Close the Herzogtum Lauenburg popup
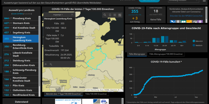The image size is (209, 104). coord(72,15)
